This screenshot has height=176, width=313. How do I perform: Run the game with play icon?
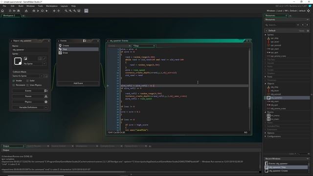[x=38, y=11]
